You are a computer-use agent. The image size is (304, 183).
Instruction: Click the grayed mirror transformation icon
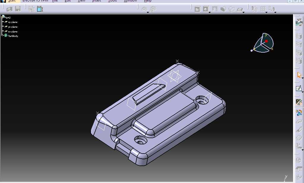(x=254, y=9)
